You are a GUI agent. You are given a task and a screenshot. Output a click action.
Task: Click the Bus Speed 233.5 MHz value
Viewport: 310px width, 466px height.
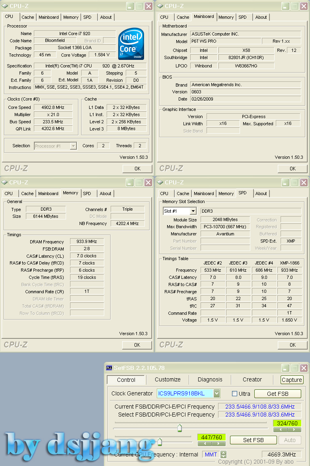coord(53,122)
